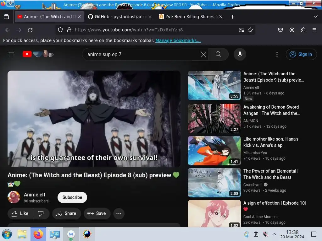Reload the current YouTube page
The image size is (322, 241).
point(30,30)
